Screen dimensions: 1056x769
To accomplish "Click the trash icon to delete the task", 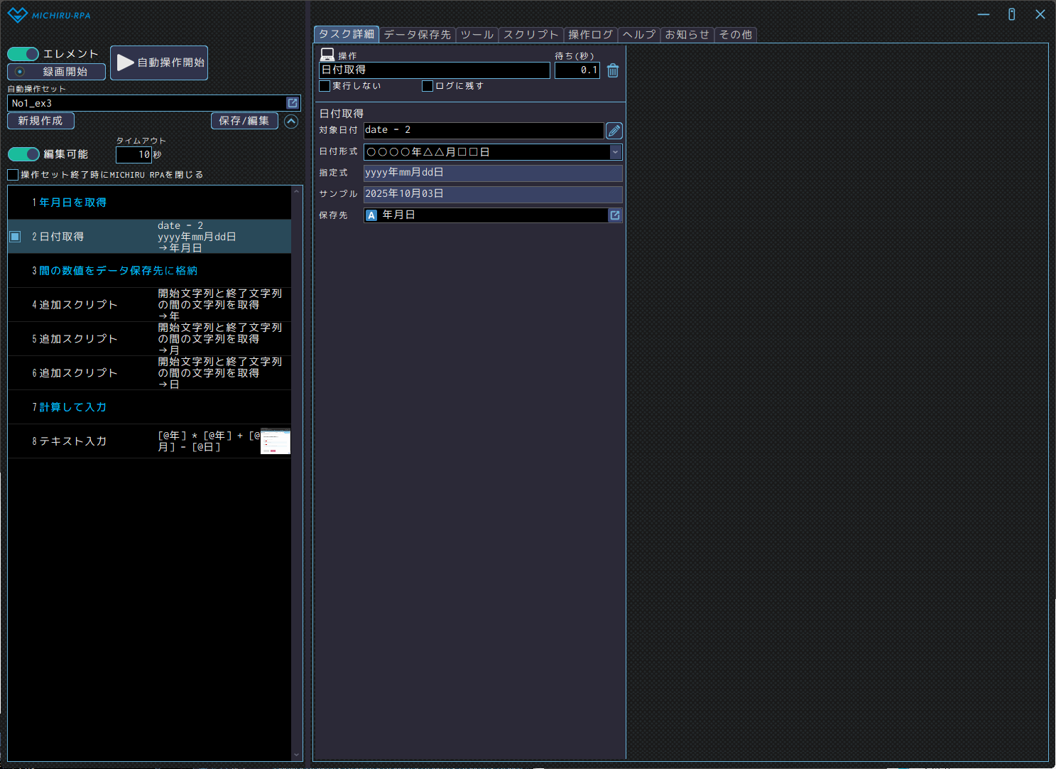I will (x=613, y=70).
